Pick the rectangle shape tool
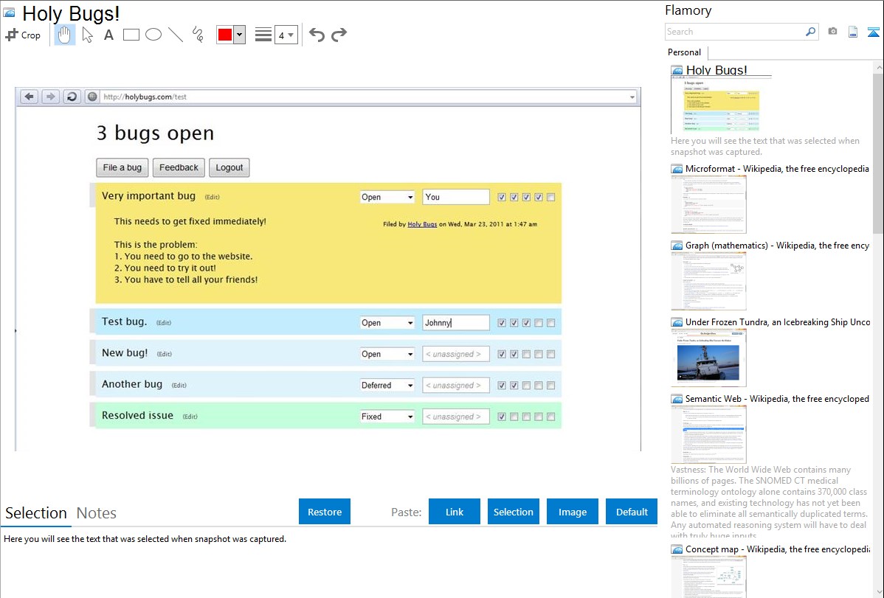Image resolution: width=884 pixels, height=598 pixels. 131,35
